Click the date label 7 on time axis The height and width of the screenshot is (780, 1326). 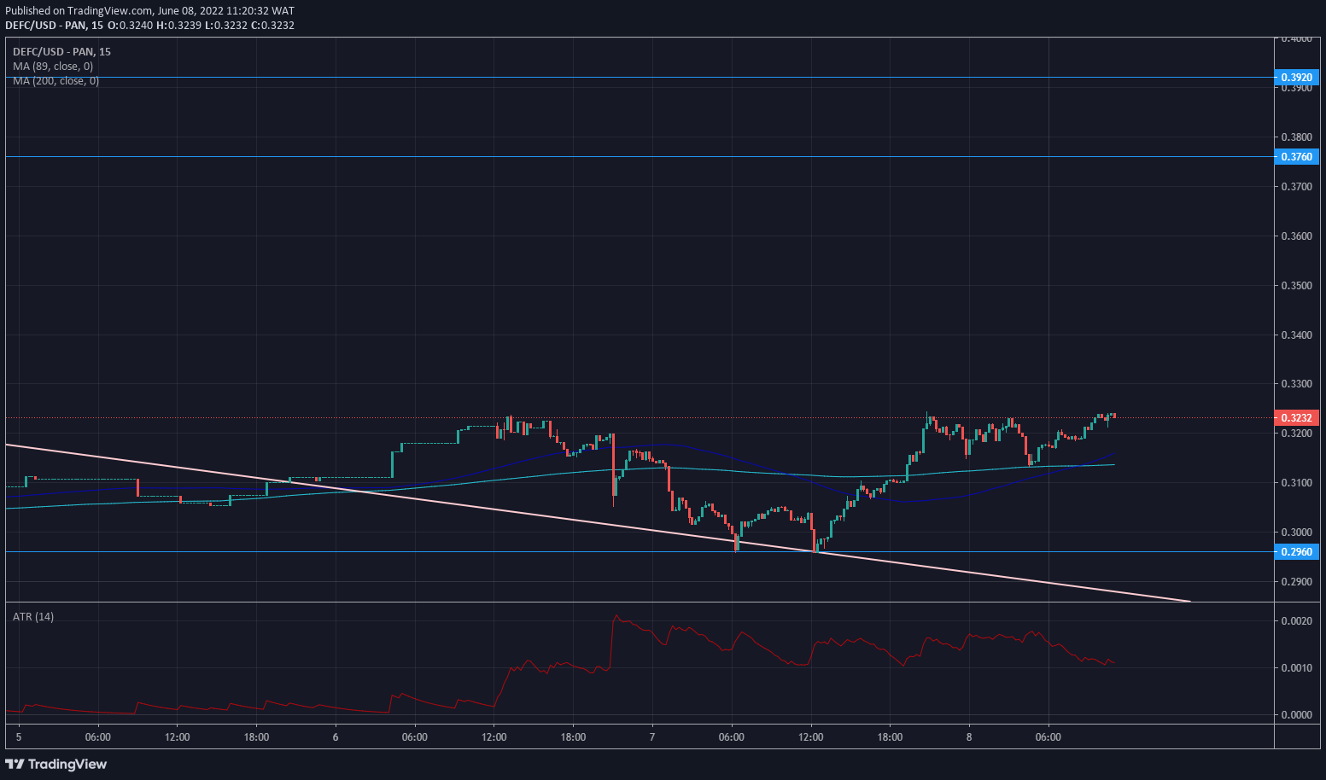[x=652, y=737]
